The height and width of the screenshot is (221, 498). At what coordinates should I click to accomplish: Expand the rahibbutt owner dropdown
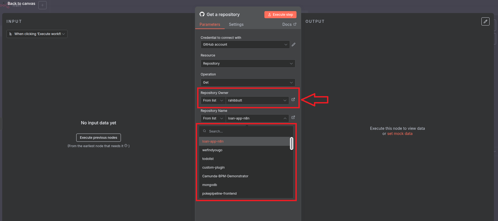click(257, 100)
